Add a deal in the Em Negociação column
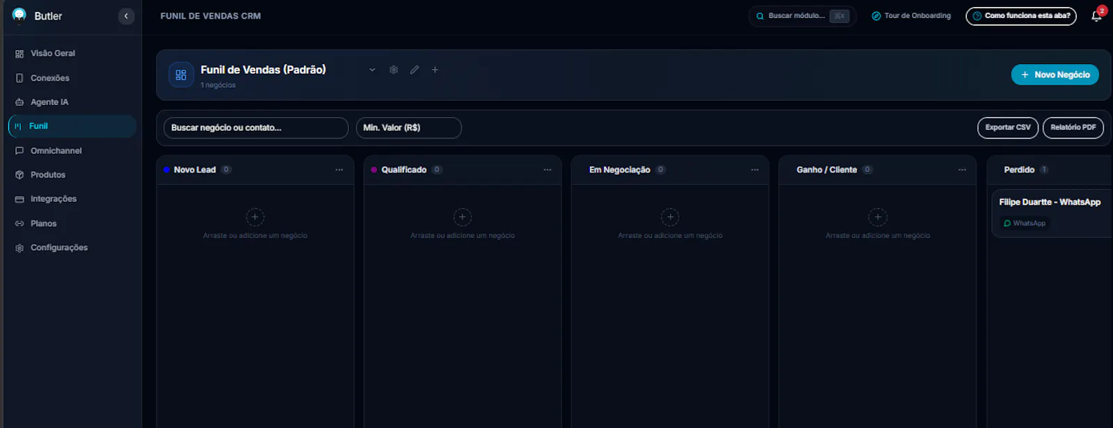1113x428 pixels. coord(670,217)
